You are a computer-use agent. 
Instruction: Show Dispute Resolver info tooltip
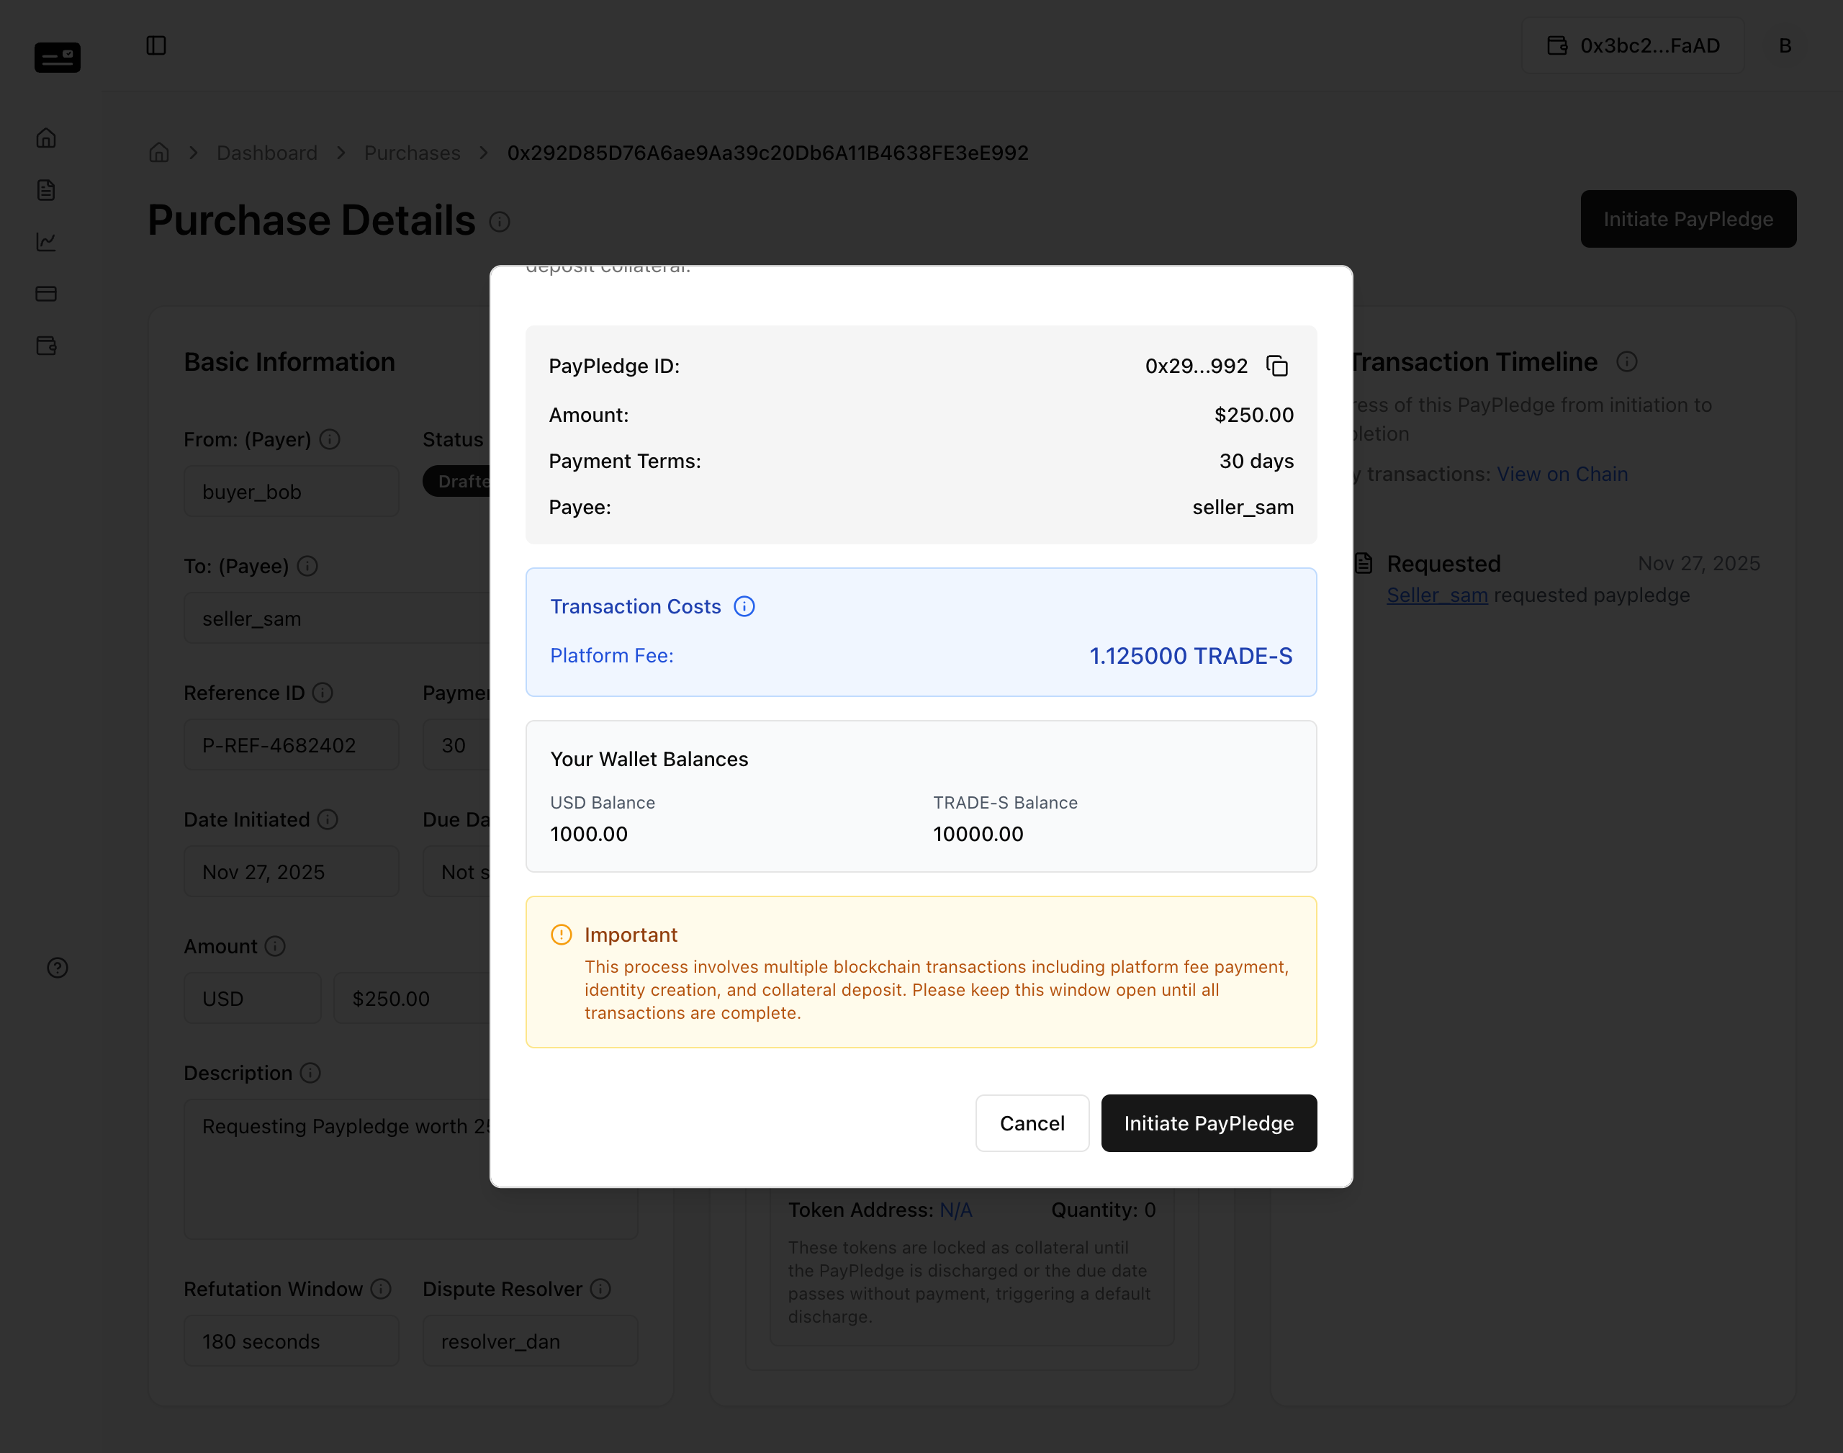tap(601, 1290)
